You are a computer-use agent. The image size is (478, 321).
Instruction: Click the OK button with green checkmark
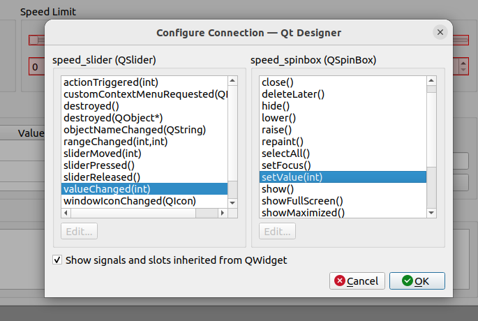click(x=417, y=281)
